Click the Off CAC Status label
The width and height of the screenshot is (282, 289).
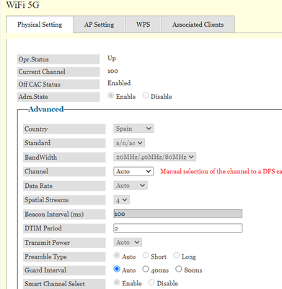(58, 85)
